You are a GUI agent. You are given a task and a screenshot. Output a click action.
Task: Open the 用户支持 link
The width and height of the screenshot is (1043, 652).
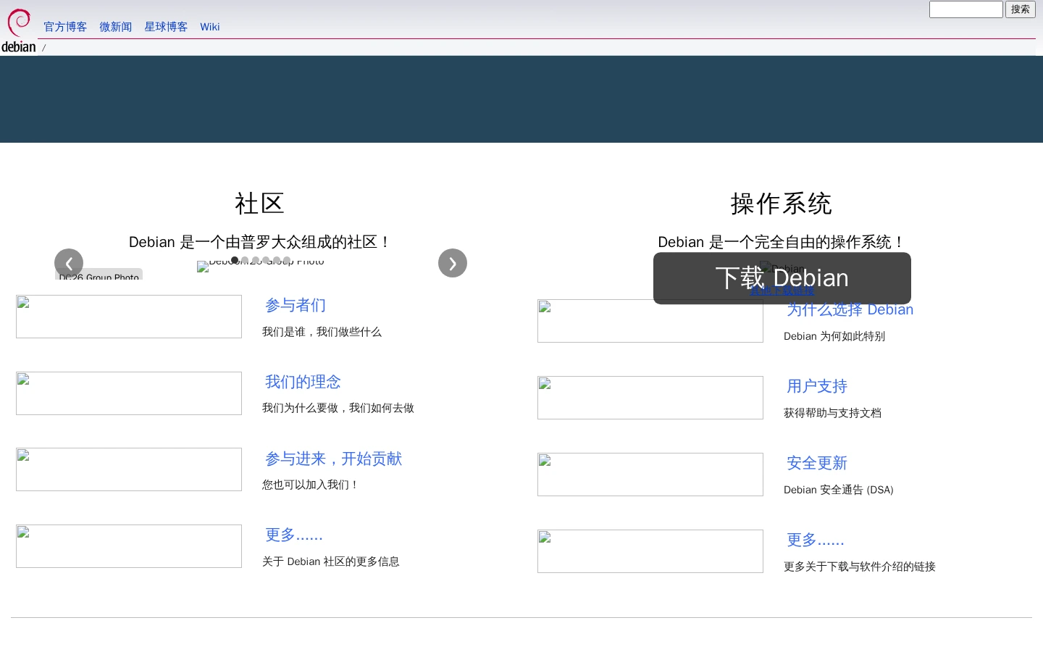pyautogui.click(x=817, y=386)
